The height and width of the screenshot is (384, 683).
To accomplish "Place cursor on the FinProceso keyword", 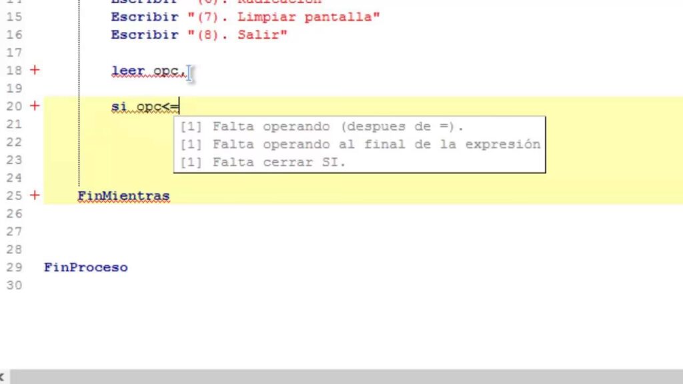I will (x=85, y=267).
